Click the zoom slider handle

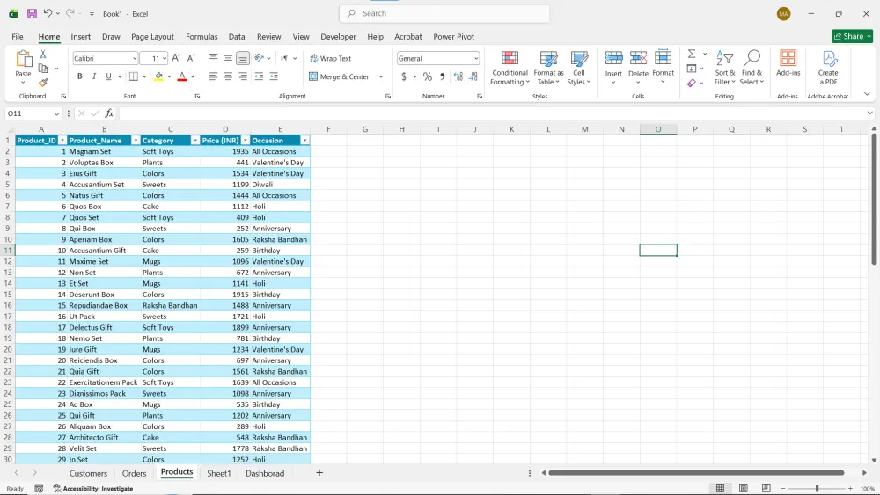817,488
